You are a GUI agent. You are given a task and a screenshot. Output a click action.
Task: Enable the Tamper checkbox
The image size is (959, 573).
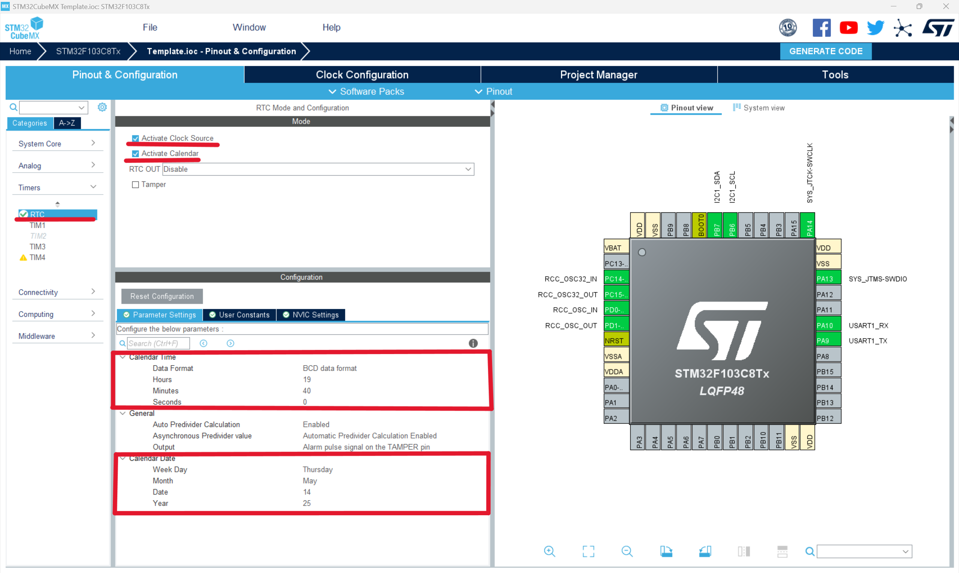(135, 184)
